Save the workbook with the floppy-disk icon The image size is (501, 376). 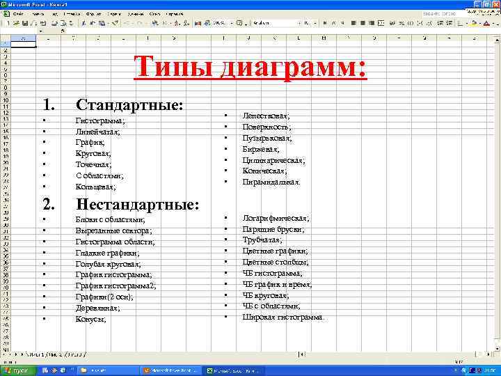coord(24,24)
